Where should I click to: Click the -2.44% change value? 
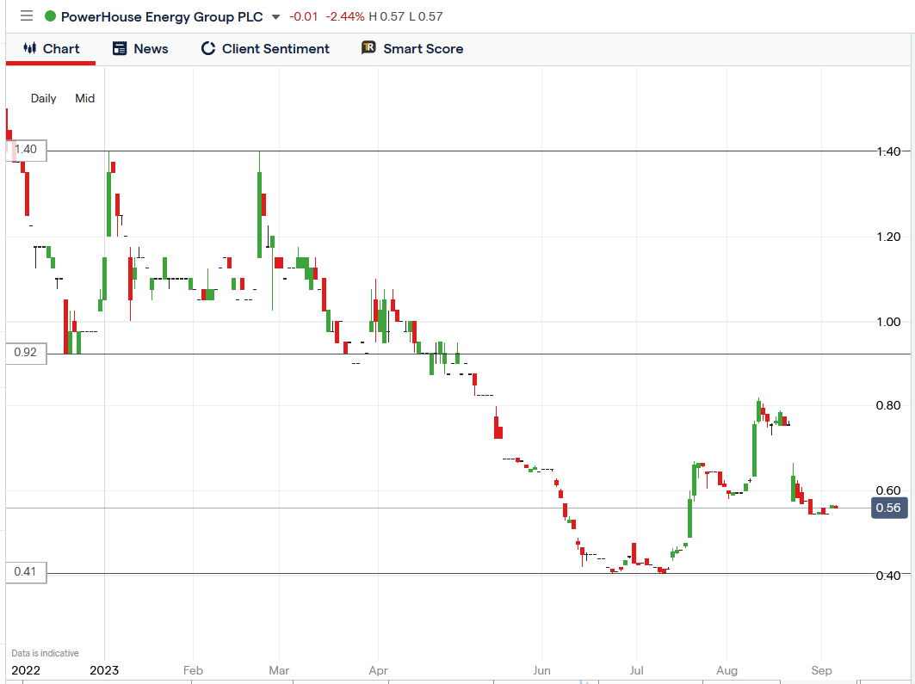coord(344,17)
